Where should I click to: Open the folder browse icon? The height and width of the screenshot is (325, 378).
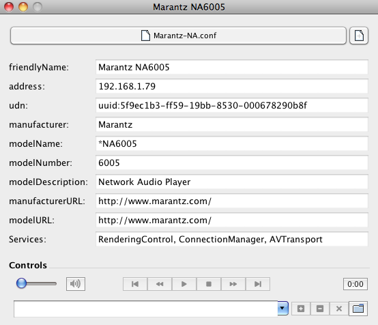(x=358, y=309)
